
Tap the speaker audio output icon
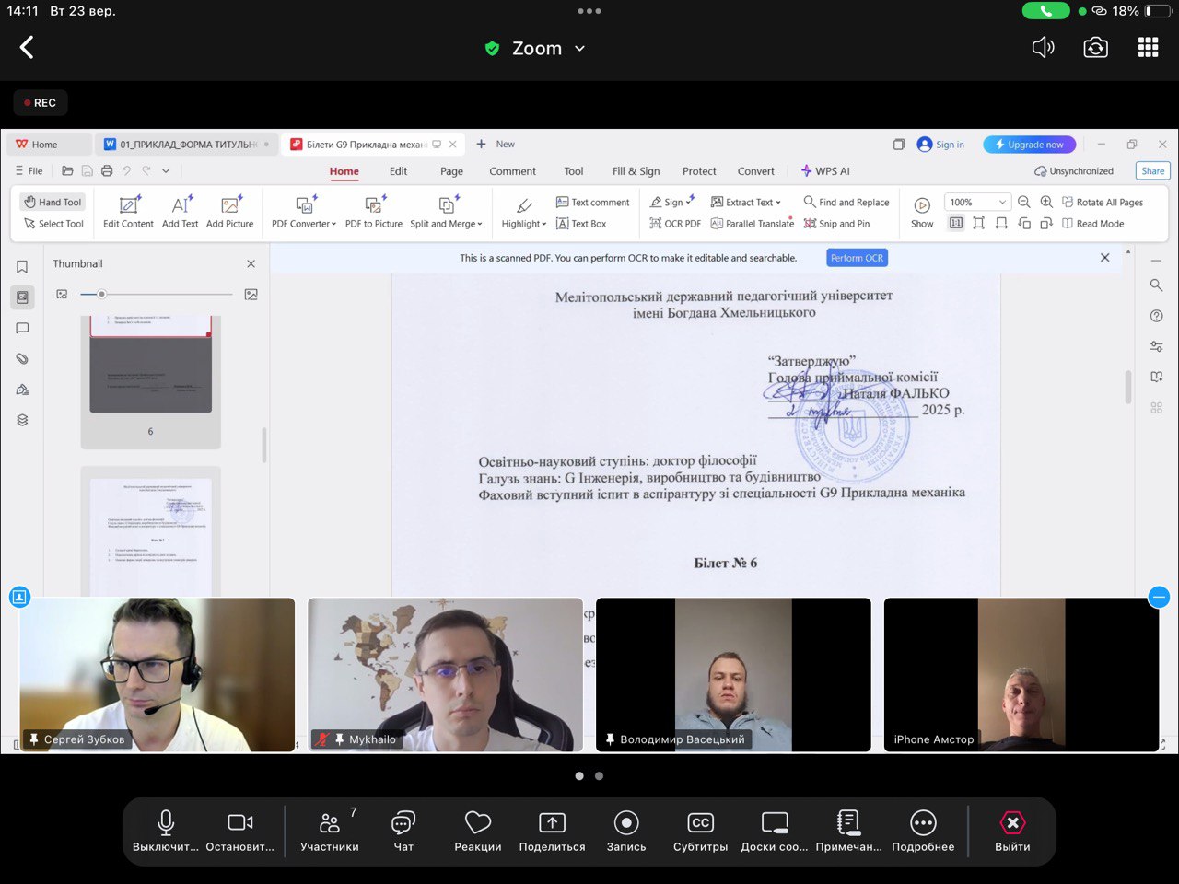pos(1043,48)
